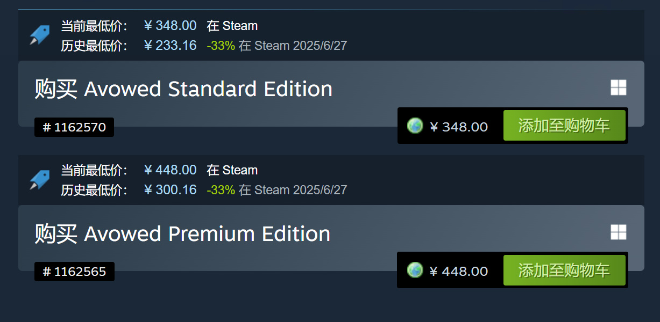Click the "购买 Avowed Premium Edition" heading
The height and width of the screenshot is (322, 660).
point(182,234)
